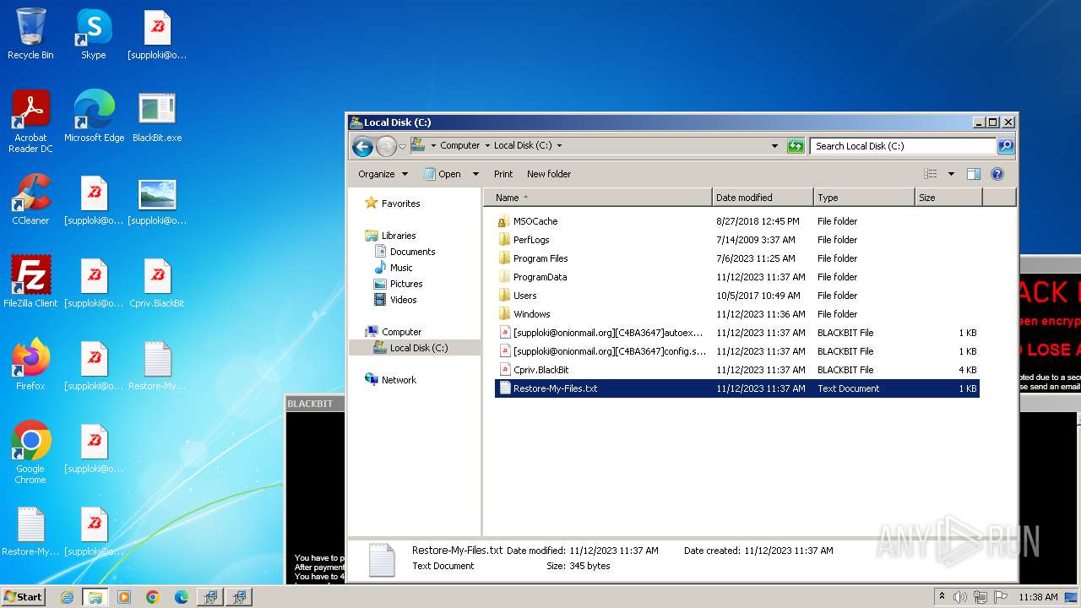The image size is (1081, 608).
Task: Click the Back navigation button in Explorer
Action: pyautogui.click(x=362, y=146)
